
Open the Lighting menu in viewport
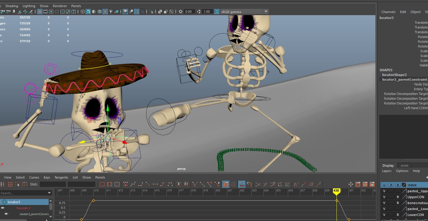29,6
